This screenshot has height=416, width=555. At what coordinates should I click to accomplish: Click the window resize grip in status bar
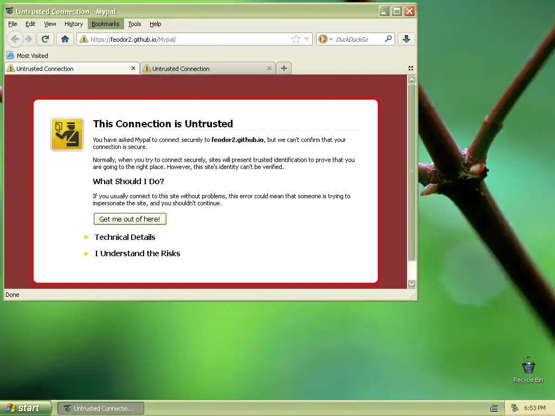click(x=412, y=296)
